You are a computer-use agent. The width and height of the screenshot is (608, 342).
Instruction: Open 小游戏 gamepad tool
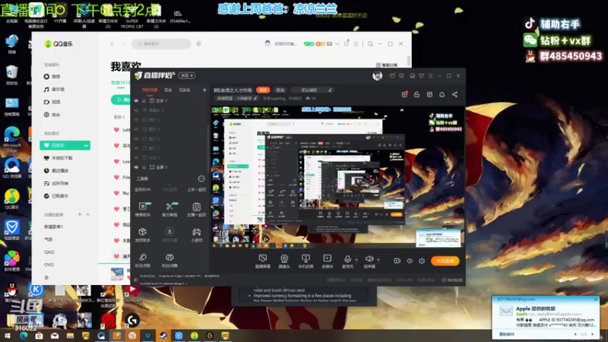pyautogui.click(x=197, y=235)
